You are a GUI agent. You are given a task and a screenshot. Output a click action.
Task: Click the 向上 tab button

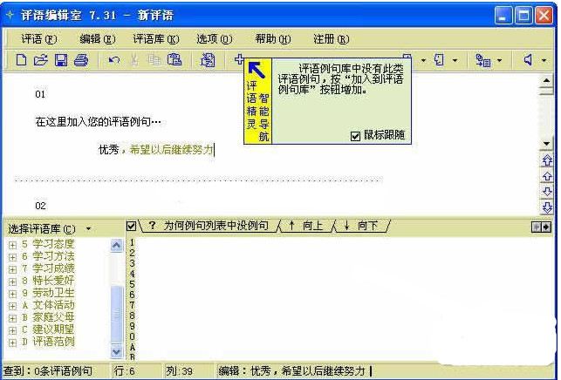pyautogui.click(x=307, y=226)
